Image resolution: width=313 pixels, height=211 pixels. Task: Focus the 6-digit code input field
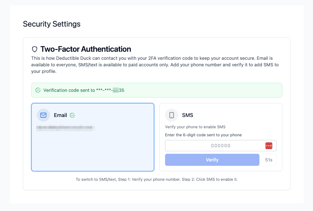pyautogui.click(x=215, y=146)
